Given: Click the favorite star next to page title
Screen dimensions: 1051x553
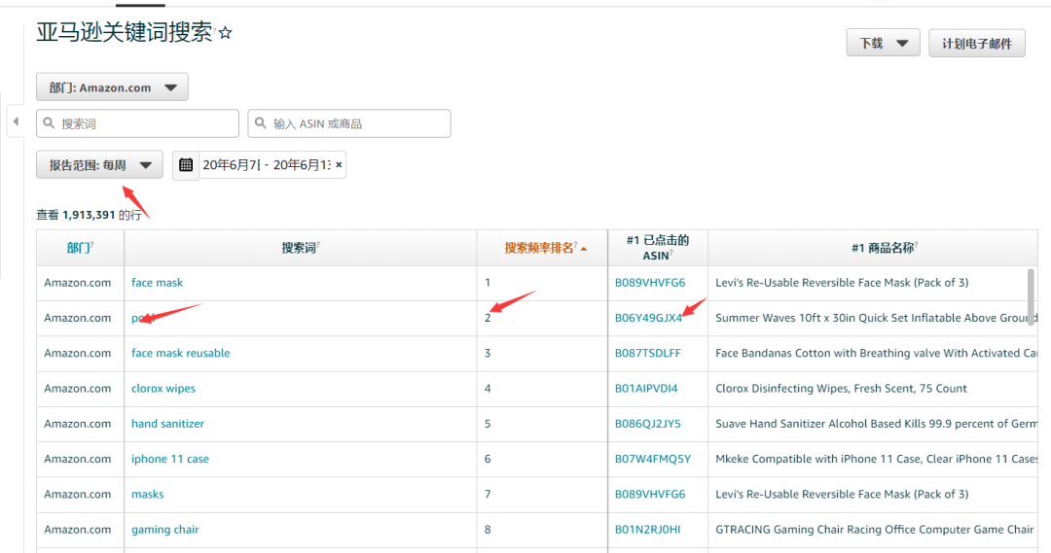Looking at the screenshot, I should [x=226, y=33].
